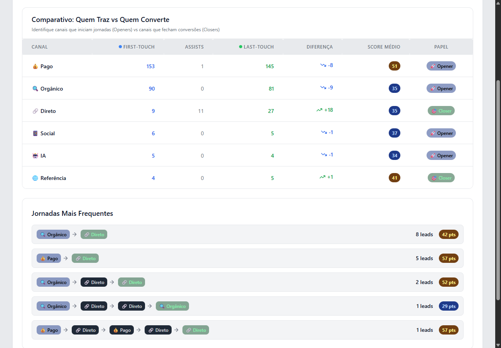Click the chain link icon beside Direto
Image resolution: width=501 pixels, height=348 pixels.
pos(35,111)
